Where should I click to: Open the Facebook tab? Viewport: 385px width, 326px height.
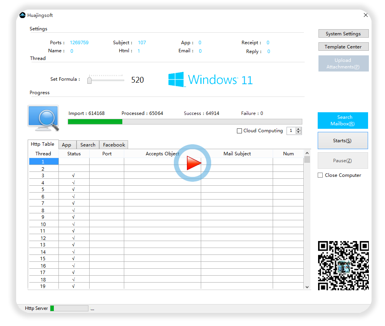(x=114, y=145)
